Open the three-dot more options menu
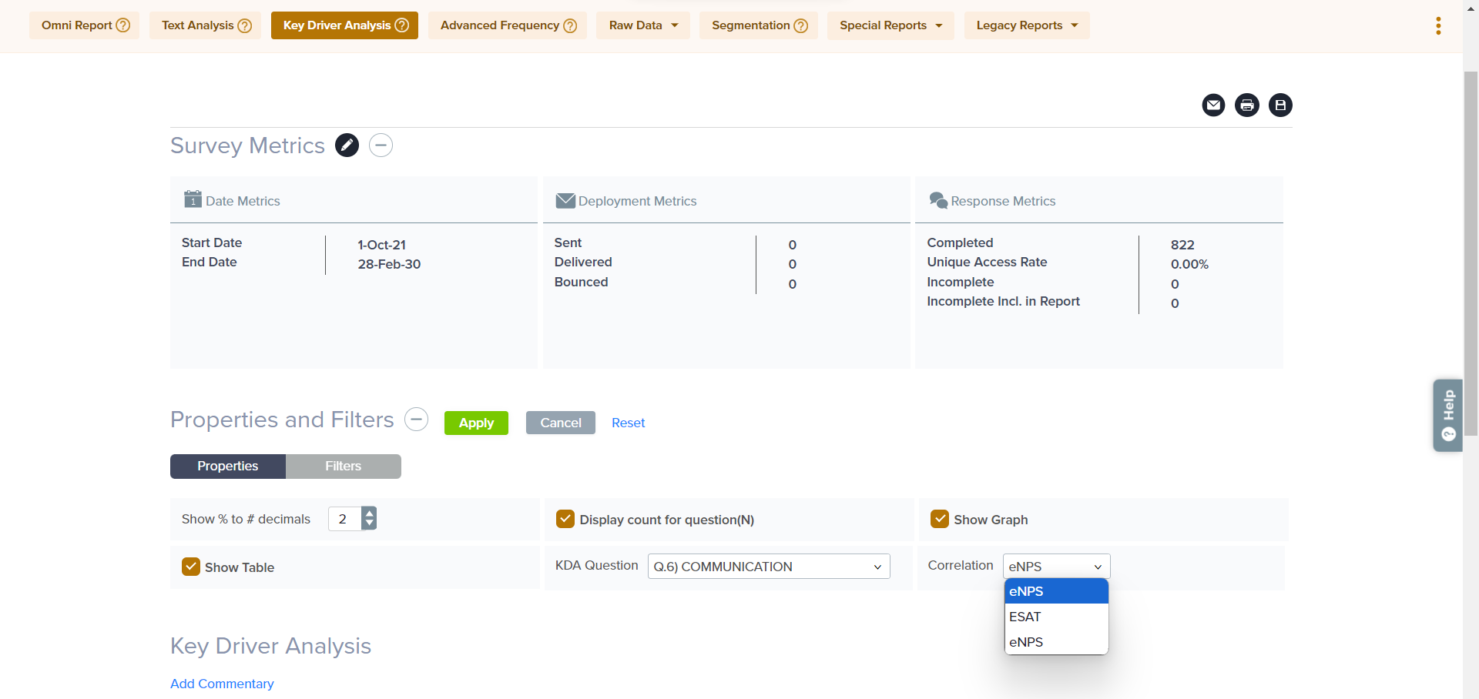This screenshot has height=699, width=1479. click(1437, 26)
